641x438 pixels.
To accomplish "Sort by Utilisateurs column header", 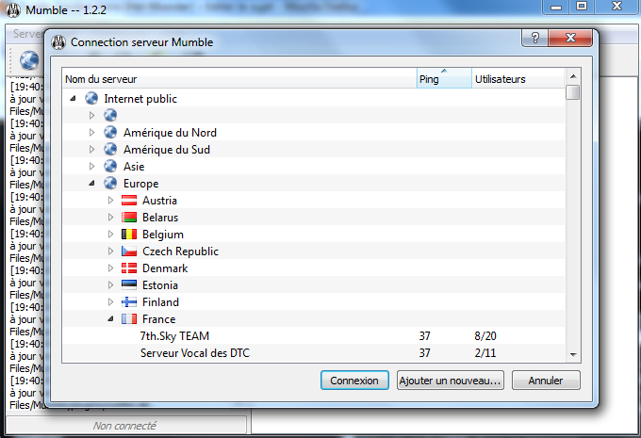I will coord(518,78).
